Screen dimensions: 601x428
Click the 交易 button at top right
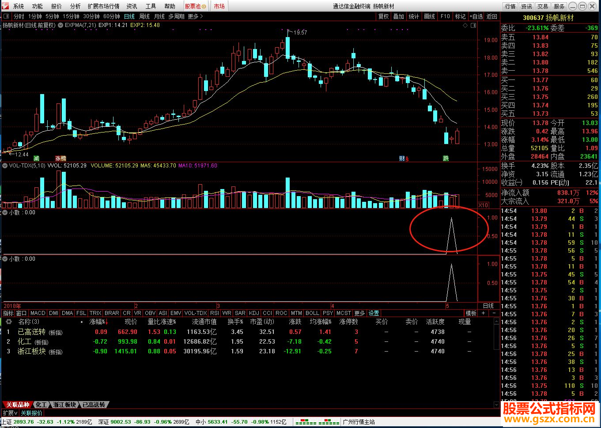543,6
